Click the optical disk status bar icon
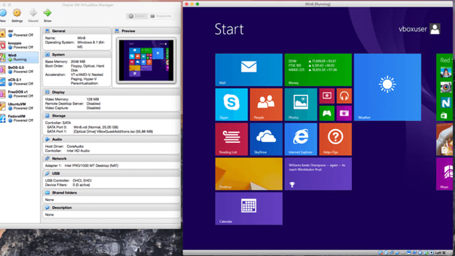Image resolution: width=455 pixels, height=256 pixels. coord(386,252)
